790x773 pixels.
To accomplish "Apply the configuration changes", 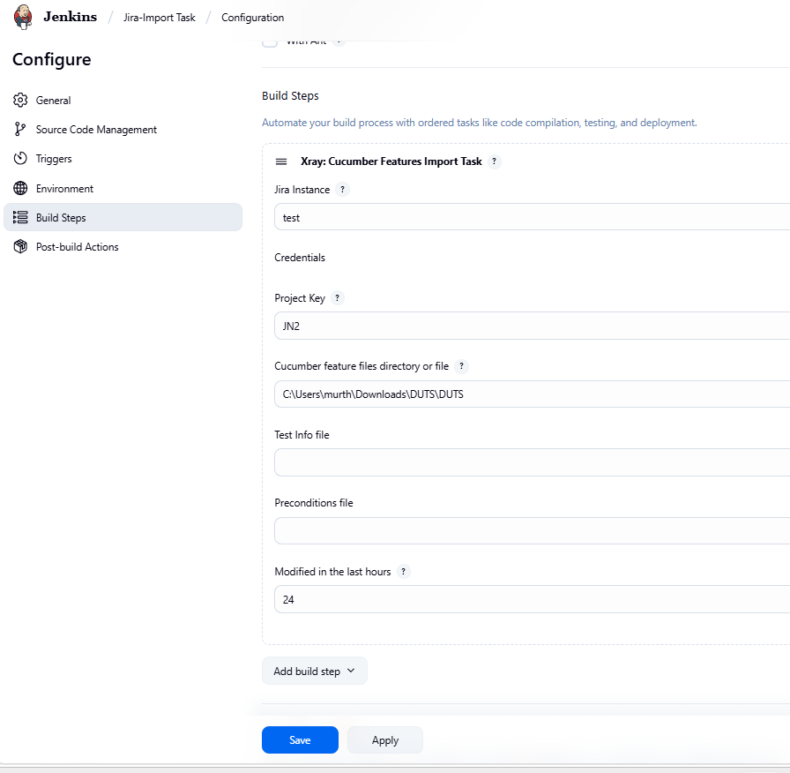I will tap(385, 739).
